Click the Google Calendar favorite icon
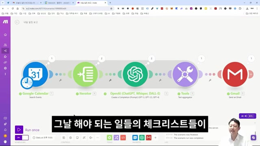260x146 pixels. click(x=135, y=137)
